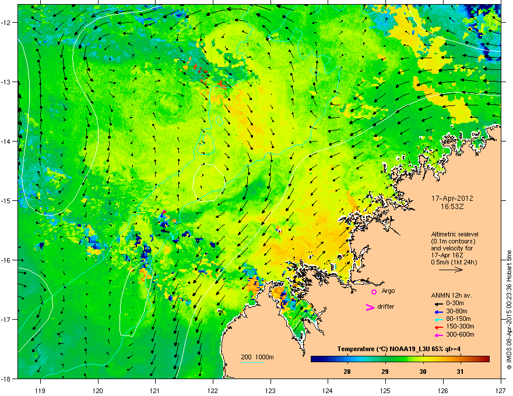Click the '300-600m' depth label
Screen dimensions: 513x396
[x=460, y=335]
